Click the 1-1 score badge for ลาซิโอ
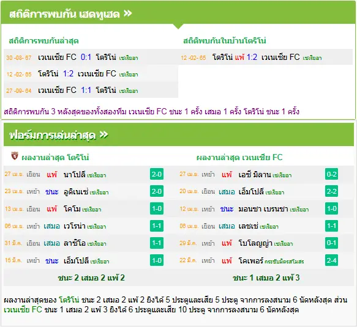 pos(157,243)
